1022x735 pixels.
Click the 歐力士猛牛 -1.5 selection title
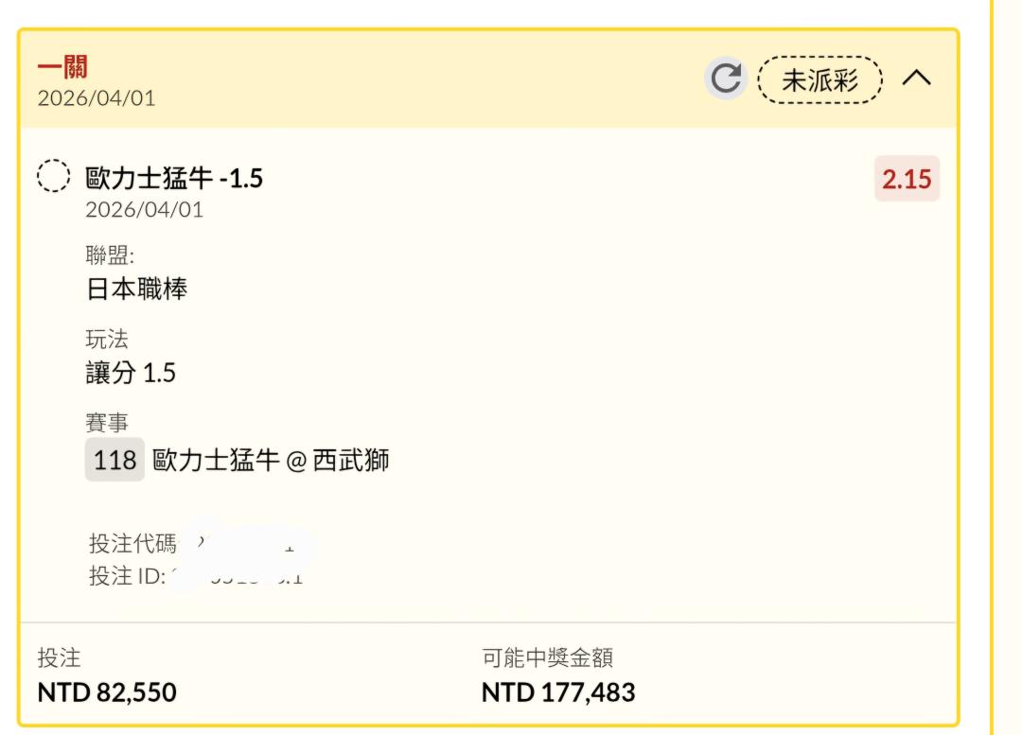(x=174, y=178)
